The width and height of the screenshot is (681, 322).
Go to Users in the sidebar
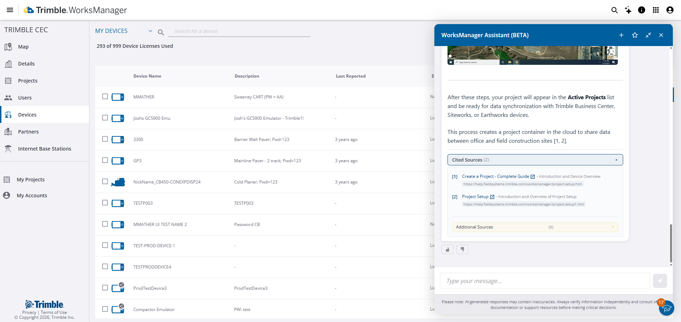(x=44, y=98)
